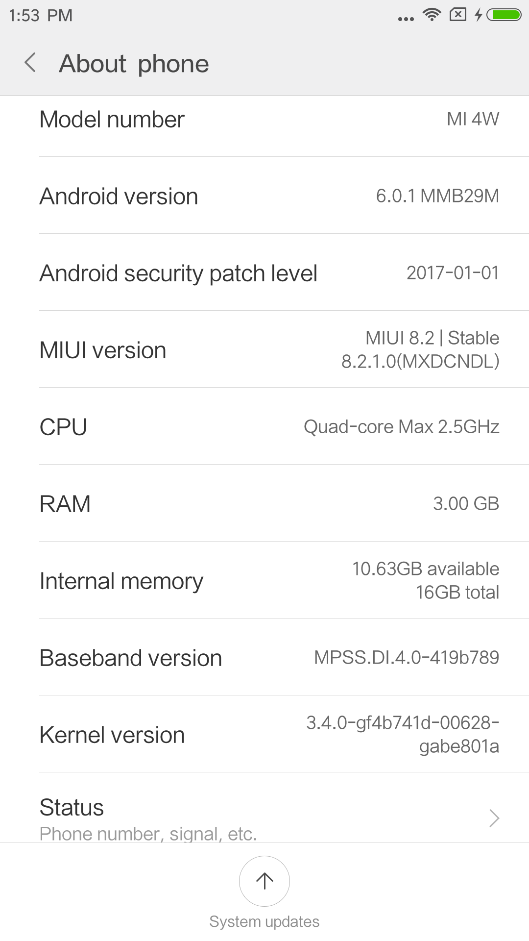Tap the Baseband version row
This screenshot has height=941, width=529.
pyautogui.click(x=264, y=658)
